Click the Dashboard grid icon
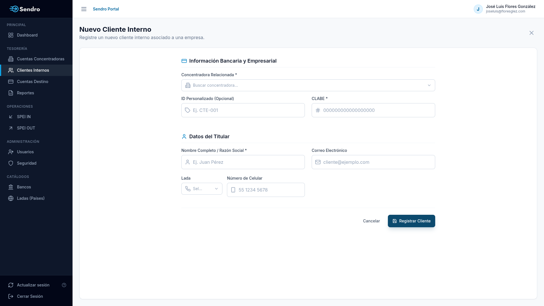This screenshot has width=544, height=306. [11, 35]
